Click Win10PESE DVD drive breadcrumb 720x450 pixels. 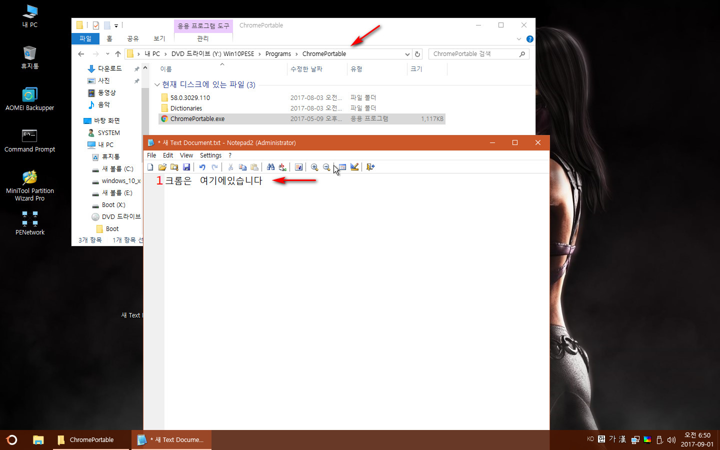click(212, 54)
